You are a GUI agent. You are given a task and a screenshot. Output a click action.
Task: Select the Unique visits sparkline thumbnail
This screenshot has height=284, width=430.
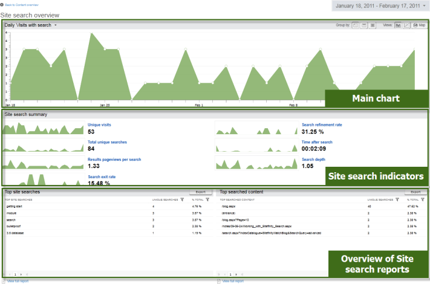pos(44,128)
